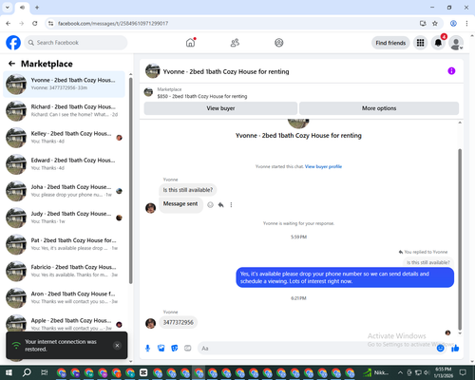Screen dimensions: 475x380
Task: Attach a photo using the image icon
Action: [x=161, y=349]
